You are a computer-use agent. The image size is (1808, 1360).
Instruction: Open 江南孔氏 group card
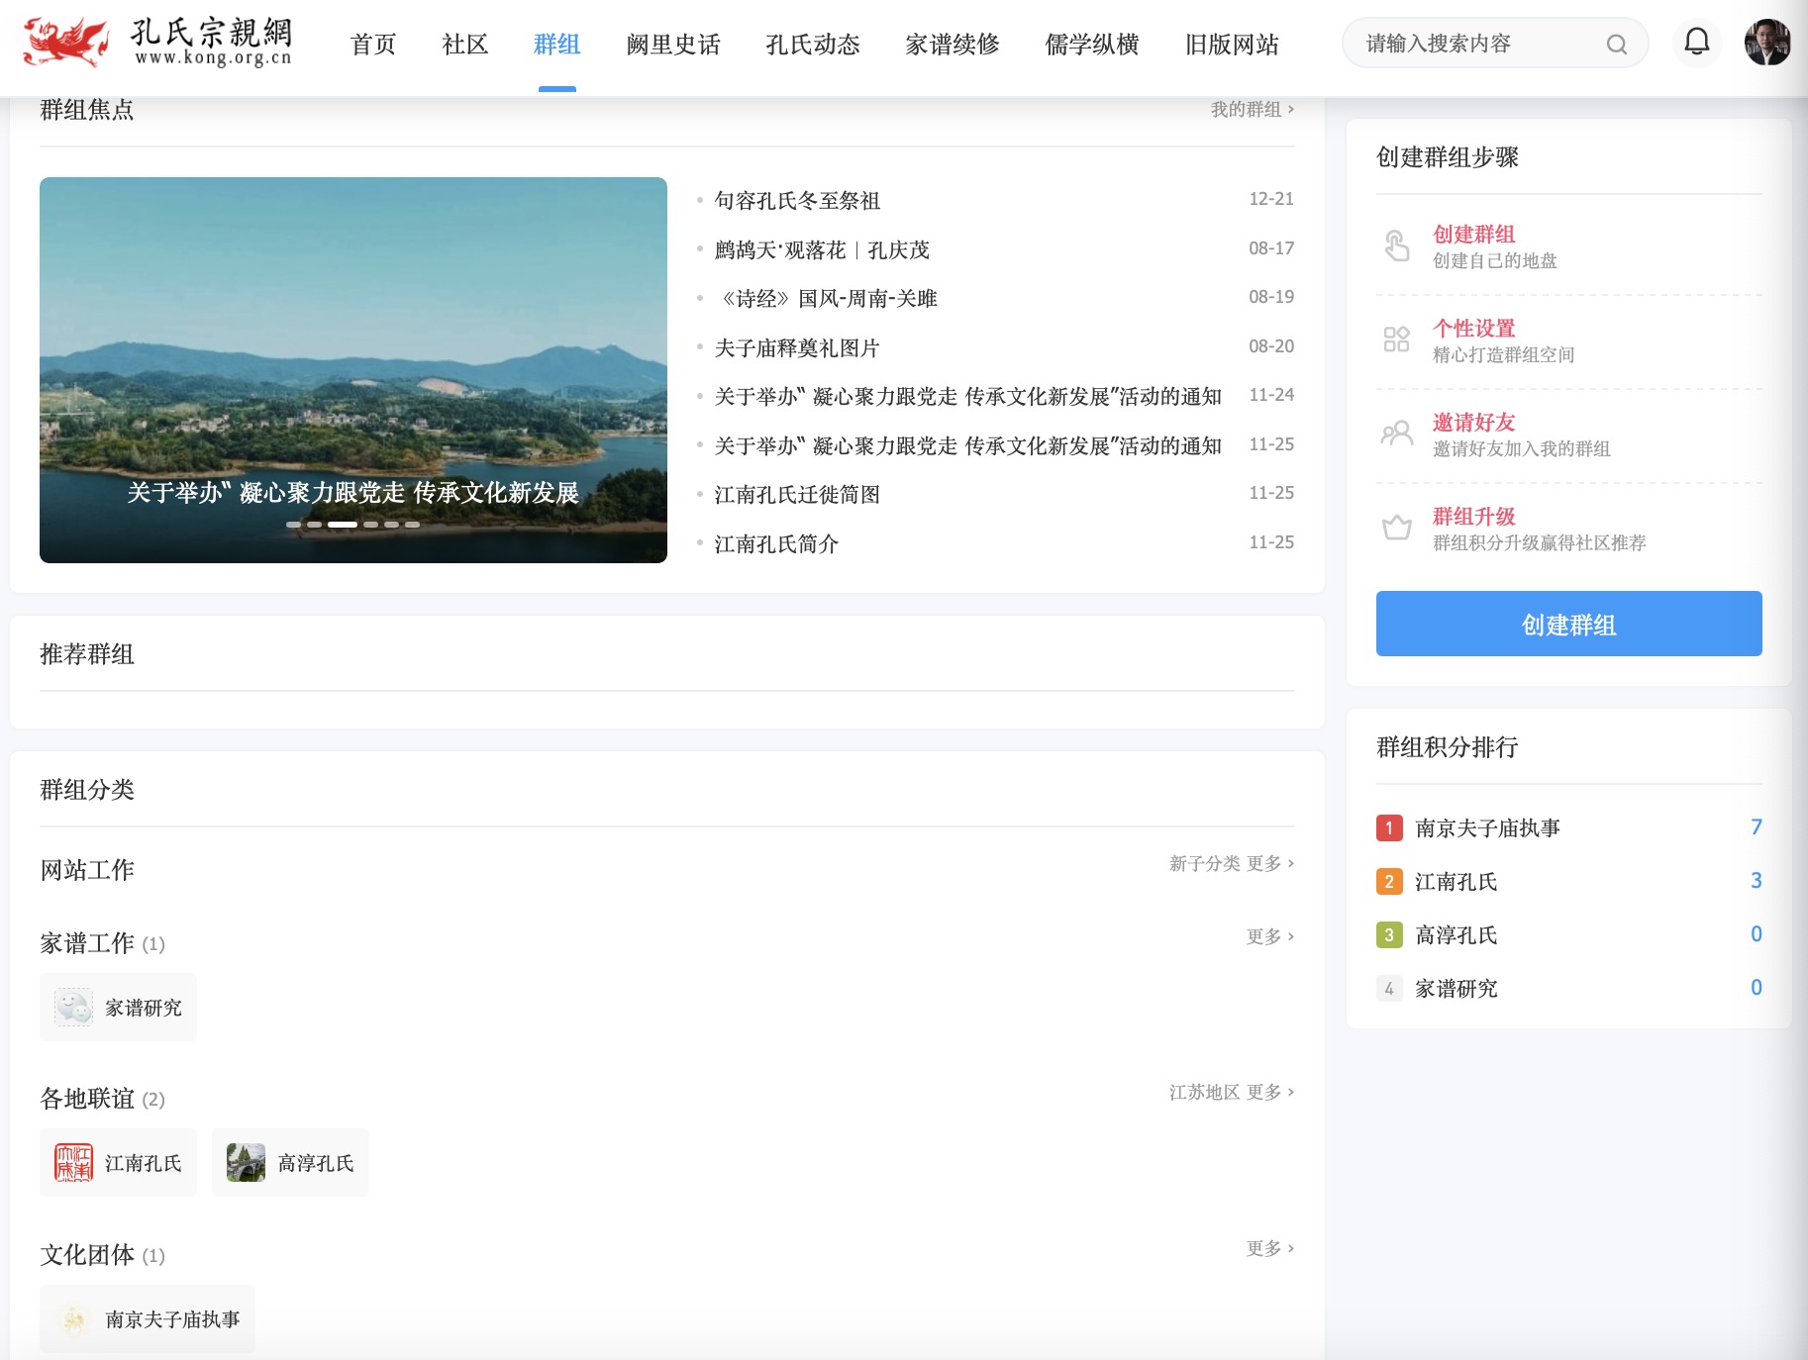(118, 1163)
